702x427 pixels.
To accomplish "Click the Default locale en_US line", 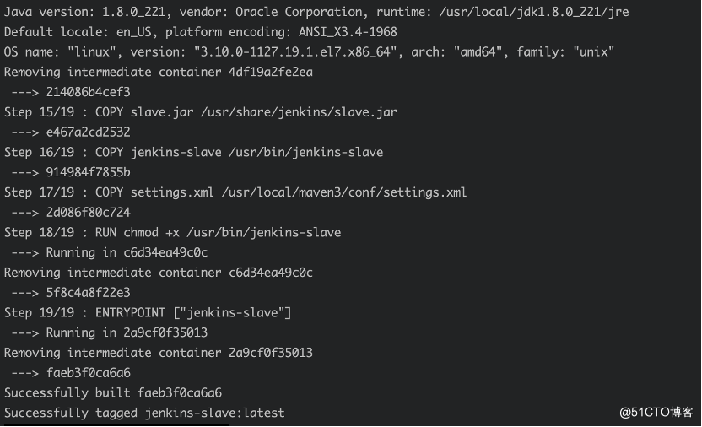I will tap(200, 32).
